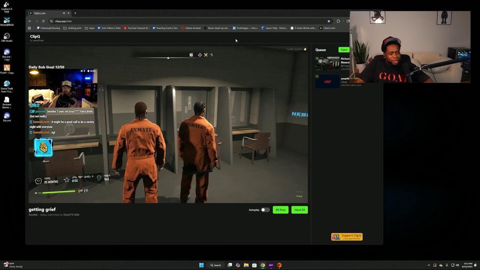
Task: Switch to Chrome on the taskbar
Action: 262,265
